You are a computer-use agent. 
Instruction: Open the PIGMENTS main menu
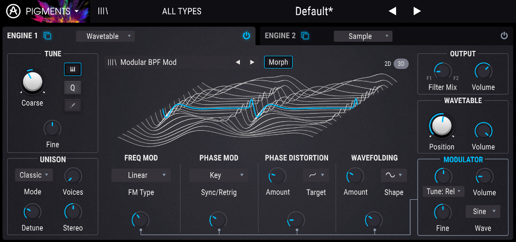(x=52, y=11)
